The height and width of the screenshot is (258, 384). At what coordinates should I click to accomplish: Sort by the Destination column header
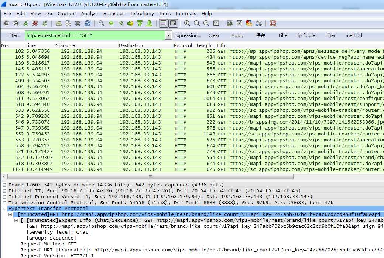click(145, 45)
